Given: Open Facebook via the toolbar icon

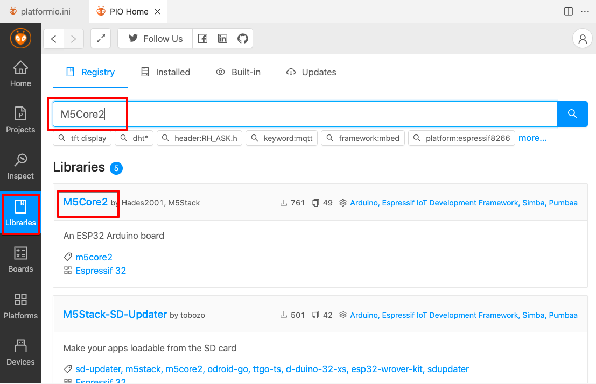Looking at the screenshot, I should 202,38.
